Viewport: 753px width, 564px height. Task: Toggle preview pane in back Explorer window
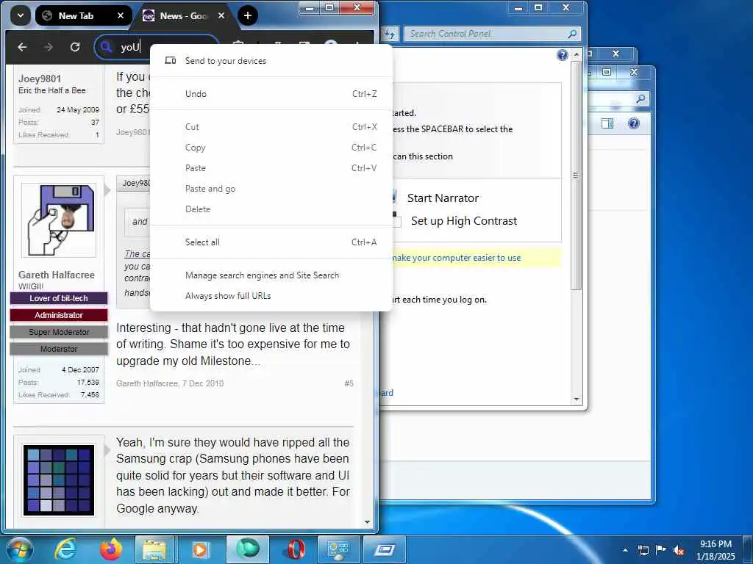[607, 123]
